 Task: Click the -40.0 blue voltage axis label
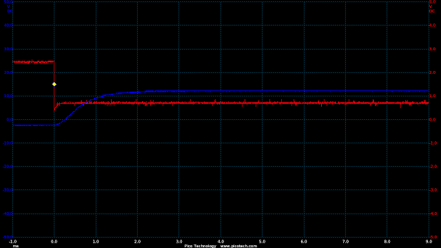pyautogui.click(x=8, y=214)
